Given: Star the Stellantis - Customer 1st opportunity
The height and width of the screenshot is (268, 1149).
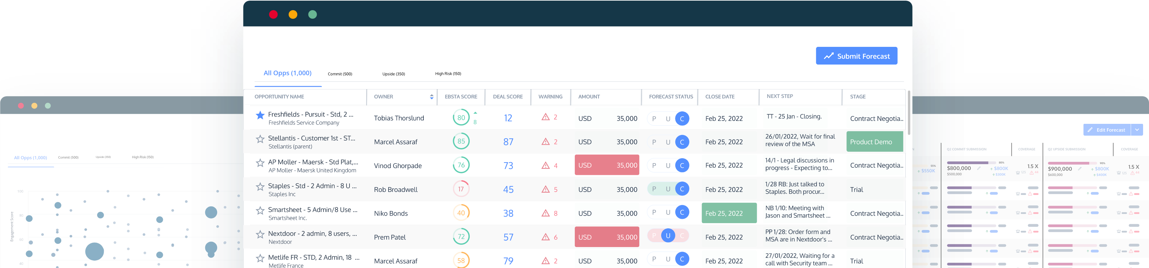Looking at the screenshot, I should 260,139.
